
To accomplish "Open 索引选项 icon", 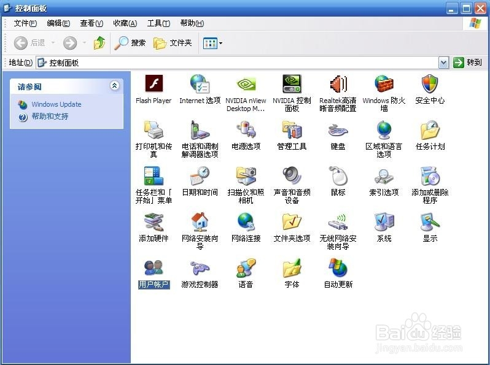I will [x=384, y=176].
